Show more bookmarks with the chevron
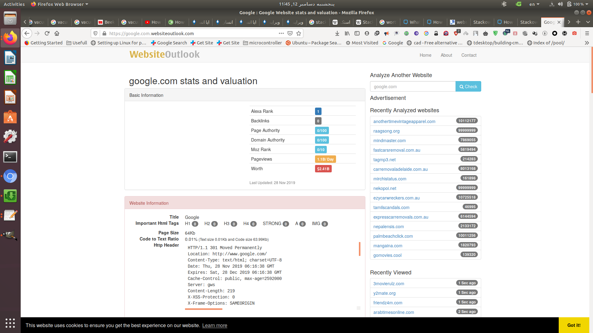Image resolution: width=593 pixels, height=333 pixels. 587,43
